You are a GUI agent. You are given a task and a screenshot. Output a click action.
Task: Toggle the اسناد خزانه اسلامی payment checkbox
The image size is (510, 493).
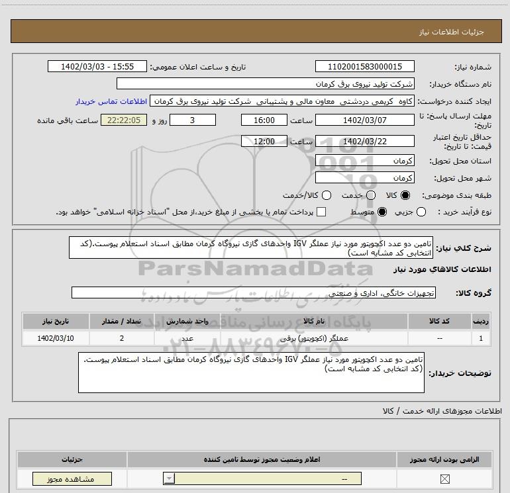point(322,212)
